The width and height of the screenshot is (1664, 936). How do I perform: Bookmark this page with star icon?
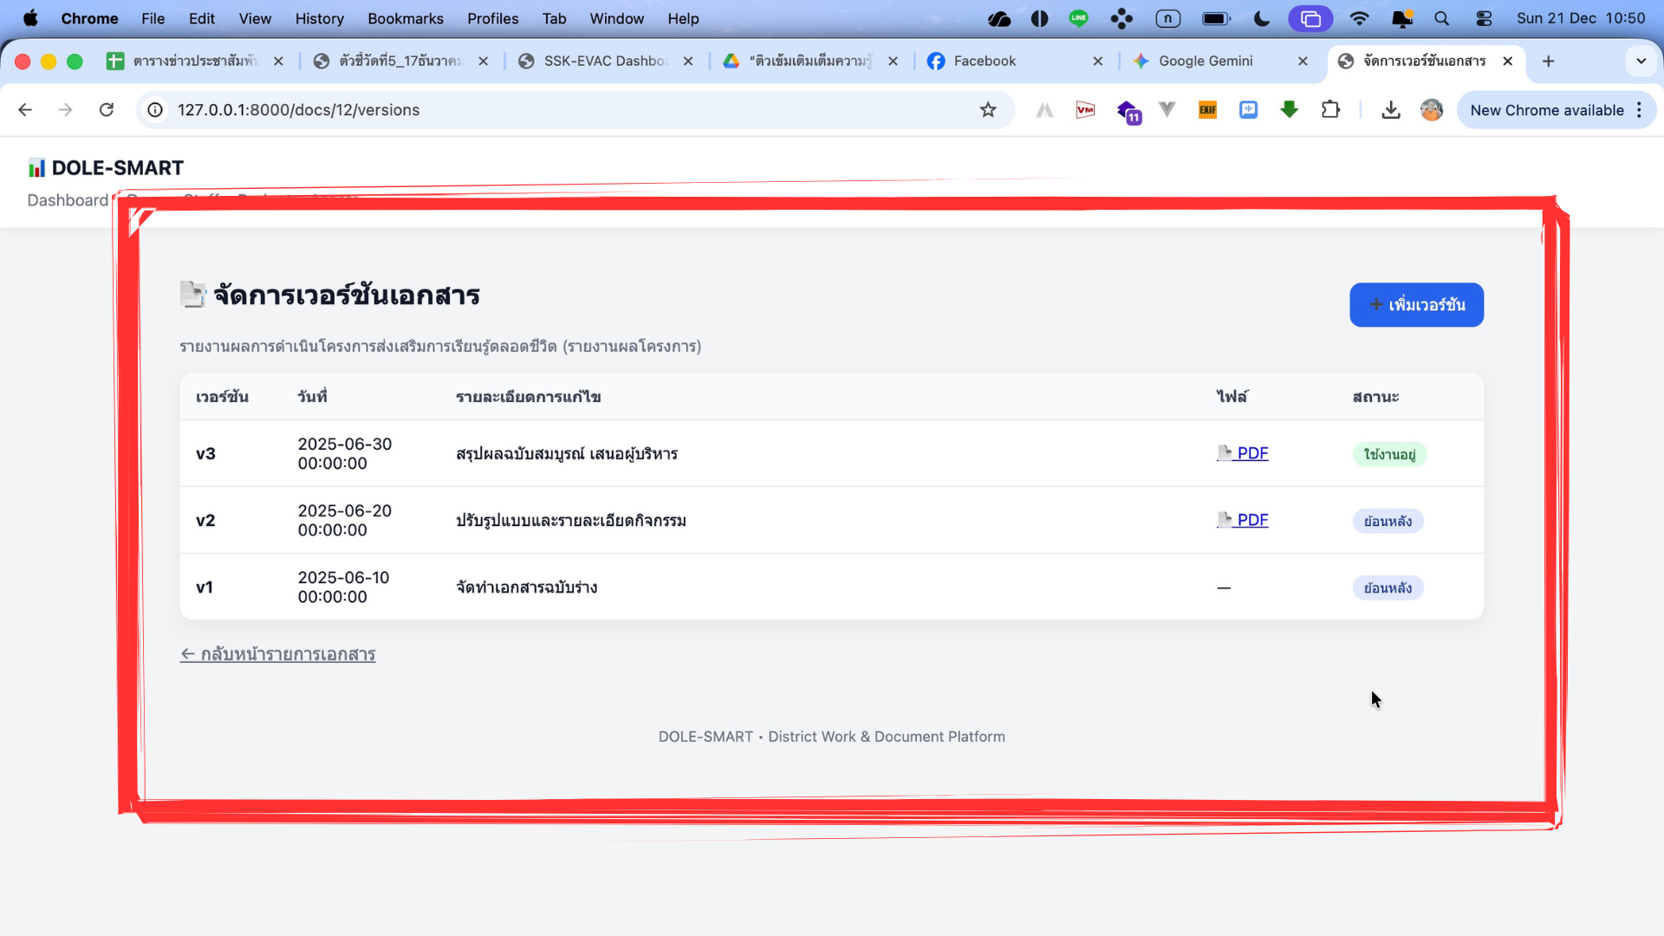(988, 110)
